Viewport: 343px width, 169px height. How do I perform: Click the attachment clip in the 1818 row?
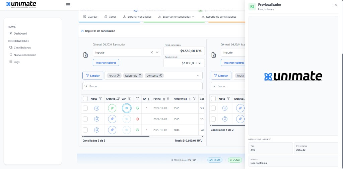[112, 130]
